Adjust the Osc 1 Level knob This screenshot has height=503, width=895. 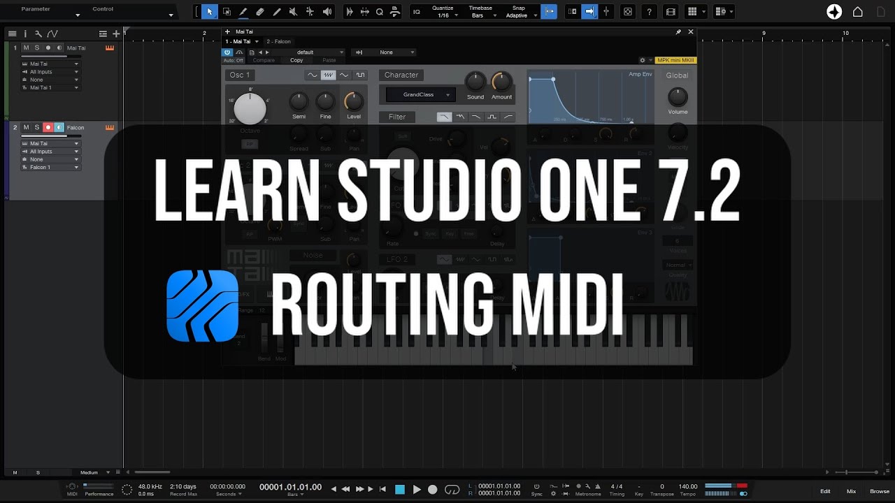pyautogui.click(x=354, y=101)
